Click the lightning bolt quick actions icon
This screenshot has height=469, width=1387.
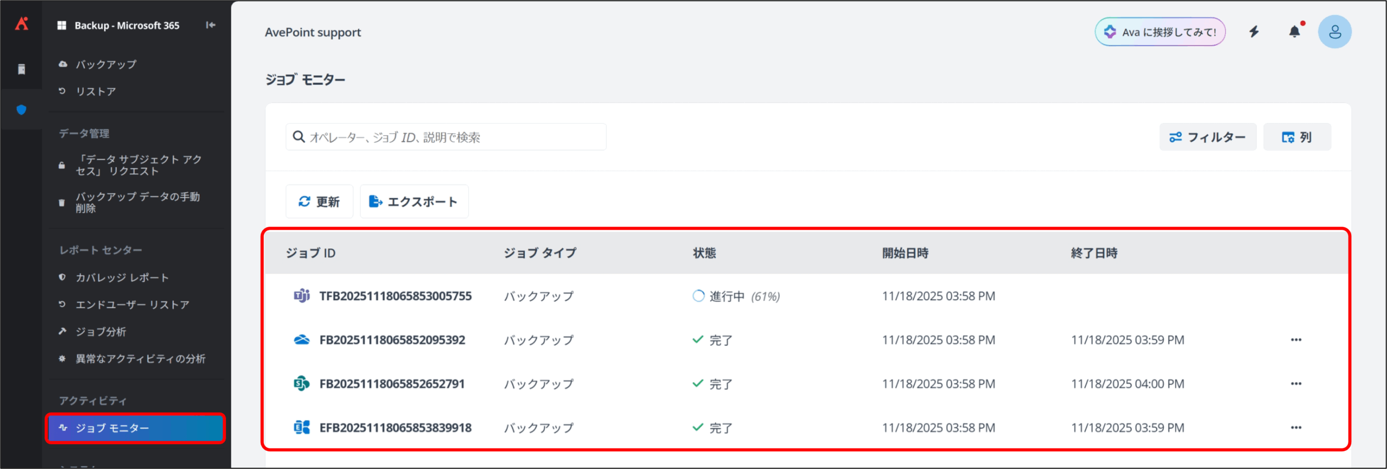click(1254, 32)
